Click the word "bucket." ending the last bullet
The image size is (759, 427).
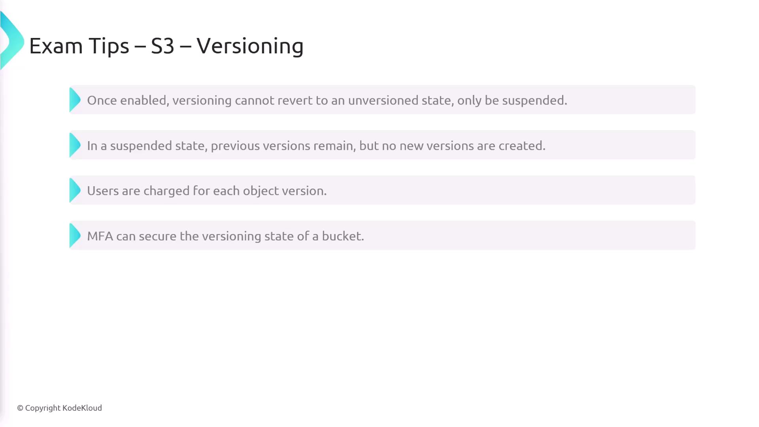coord(343,236)
